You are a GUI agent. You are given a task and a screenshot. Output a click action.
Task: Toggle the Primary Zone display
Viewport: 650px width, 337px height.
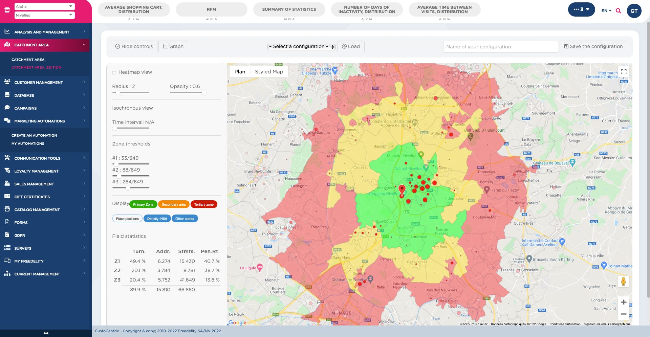click(x=143, y=204)
